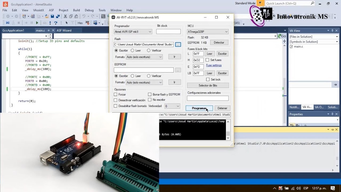
Task: Switch to the ASF Wizard tab
Action: (x=64, y=30)
